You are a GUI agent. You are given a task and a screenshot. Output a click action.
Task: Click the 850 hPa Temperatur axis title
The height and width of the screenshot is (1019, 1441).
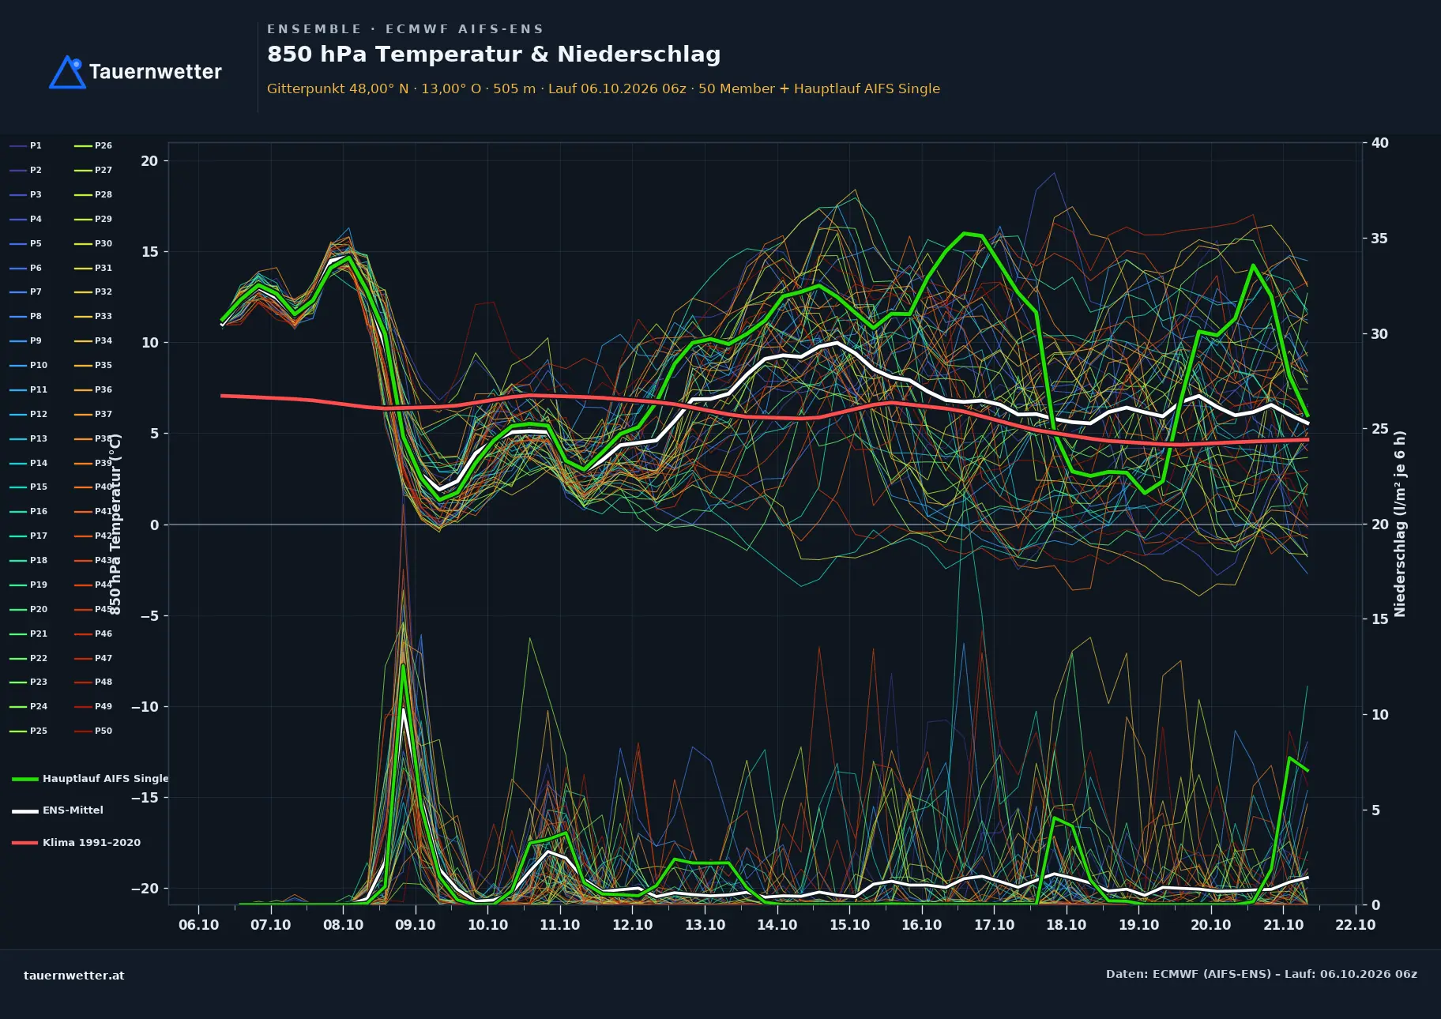coord(115,524)
